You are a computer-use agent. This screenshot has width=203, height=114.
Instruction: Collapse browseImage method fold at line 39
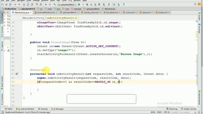click(22, 42)
